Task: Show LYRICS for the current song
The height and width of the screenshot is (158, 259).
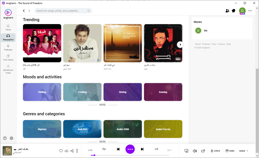Action: coord(215,151)
